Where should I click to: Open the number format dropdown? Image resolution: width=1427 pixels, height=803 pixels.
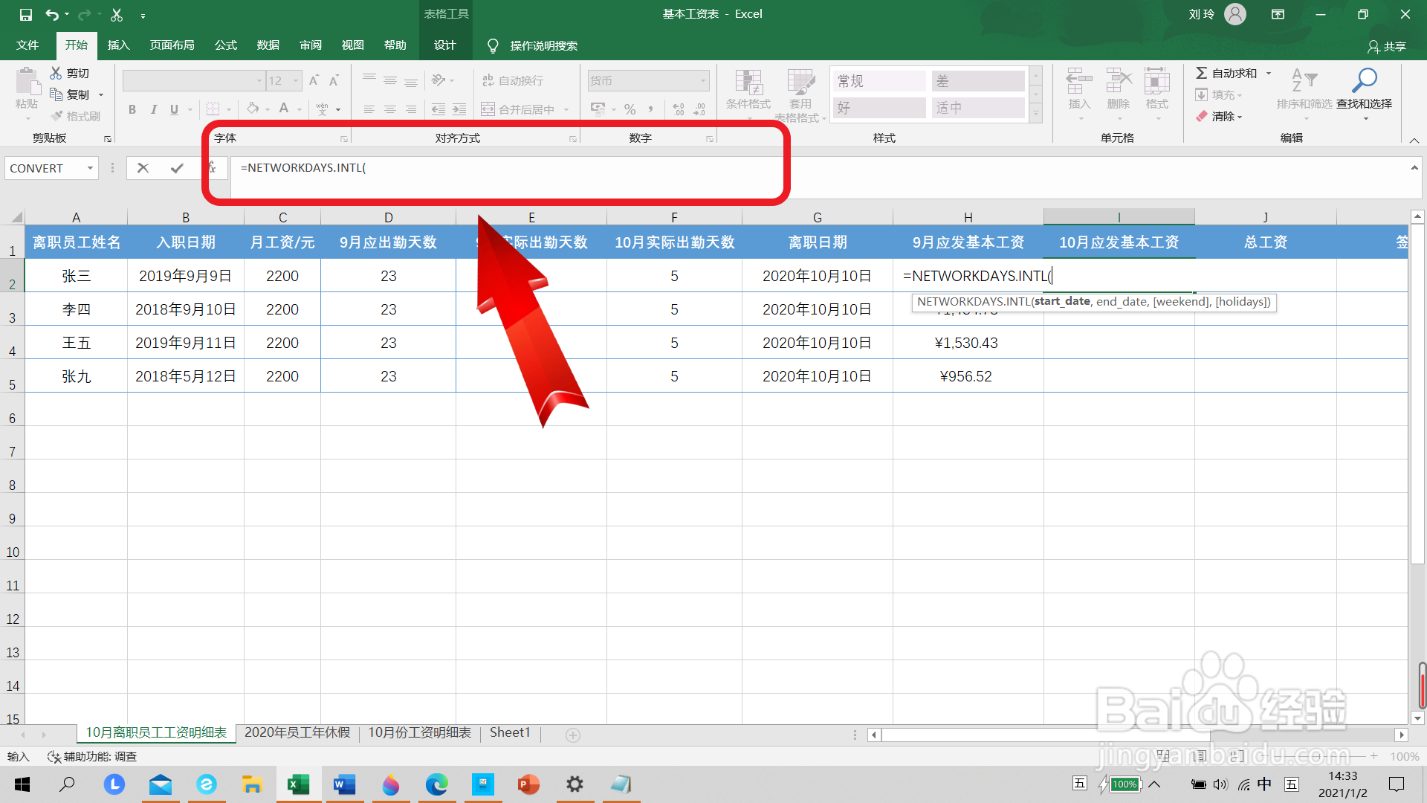click(x=702, y=80)
